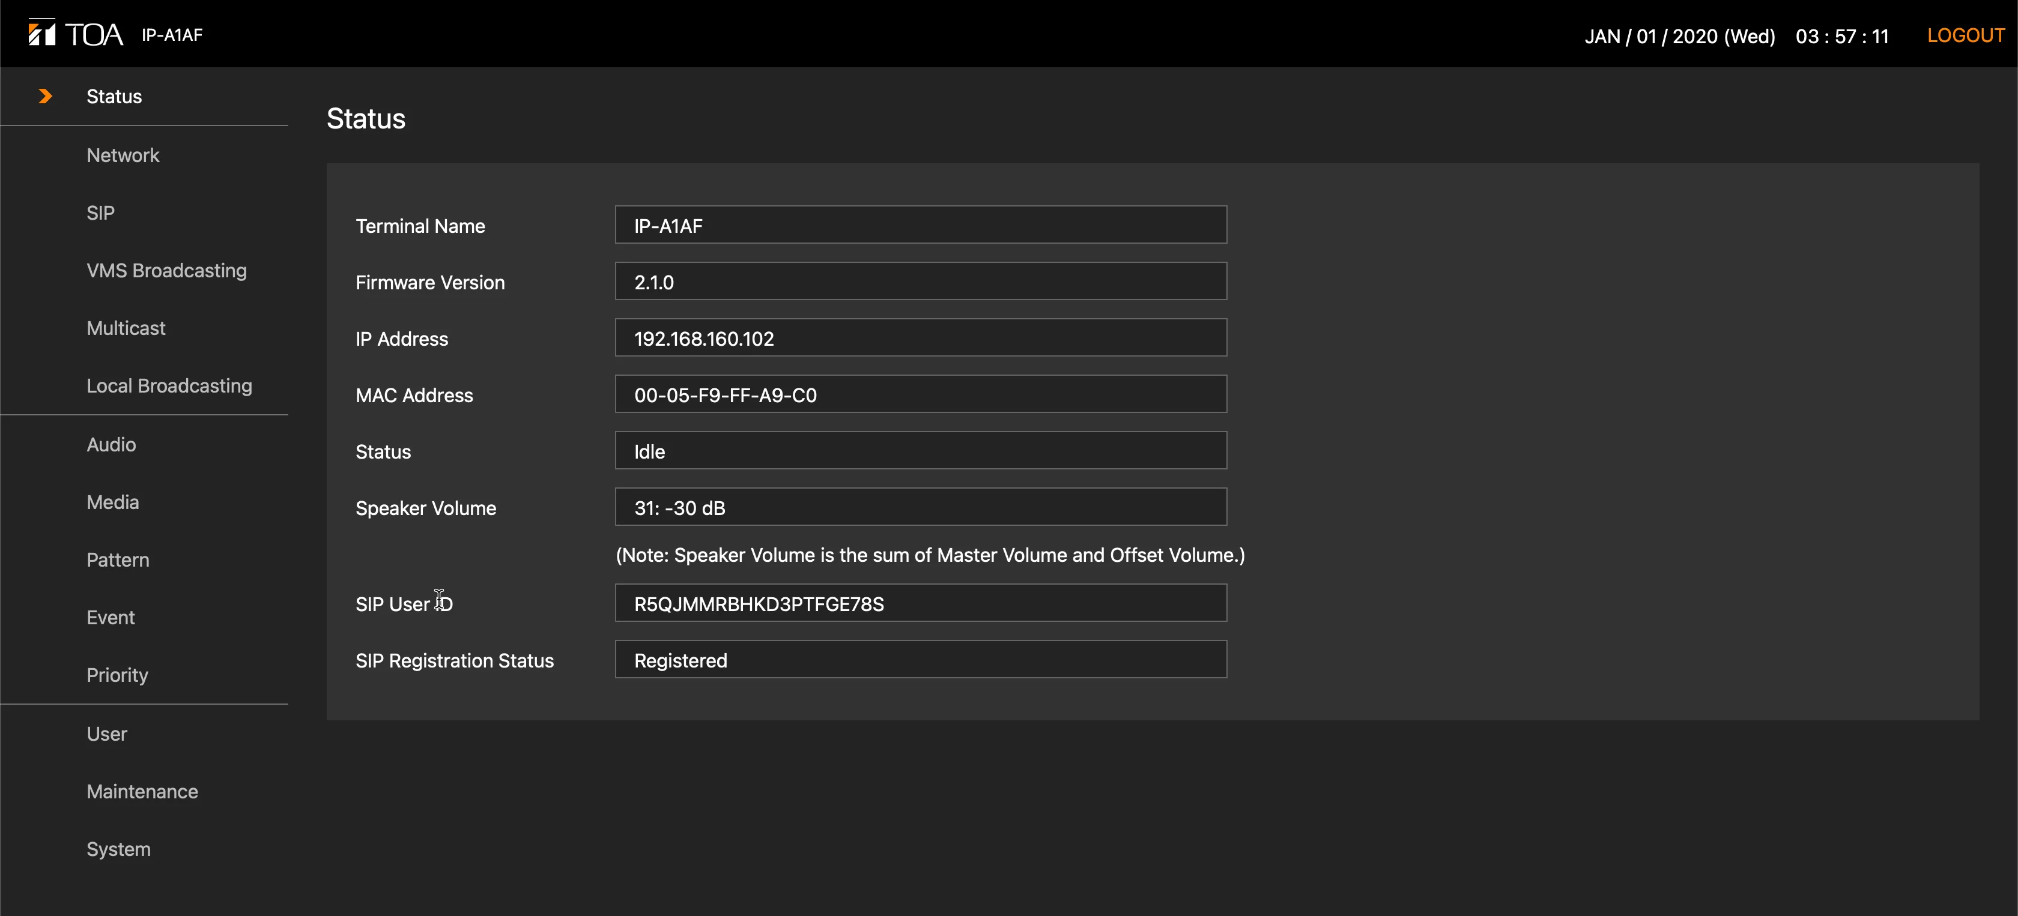Click the Speaker Volume note text
Viewport: 2018px width, 916px height.
point(930,555)
